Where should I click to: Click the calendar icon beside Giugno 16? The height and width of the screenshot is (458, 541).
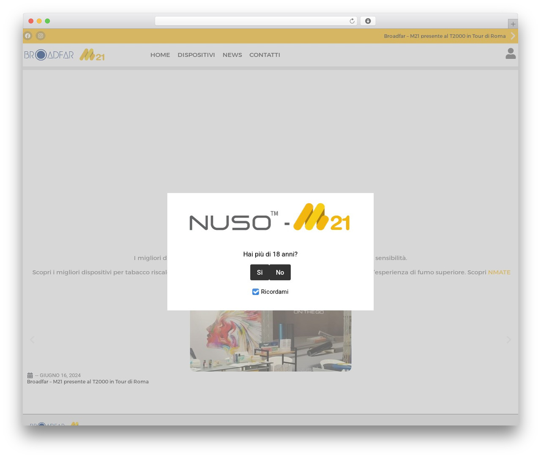(30, 375)
